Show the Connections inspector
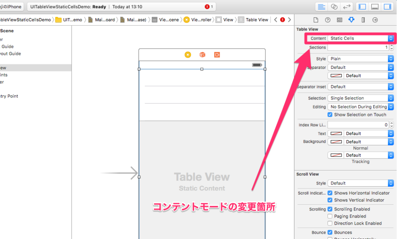The image size is (397, 239). (x=375, y=20)
